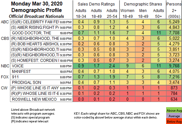Screen dimensions: 182x124
Task: Select the BOB HEARTS ABISHOL program cell
Action: (41, 44)
